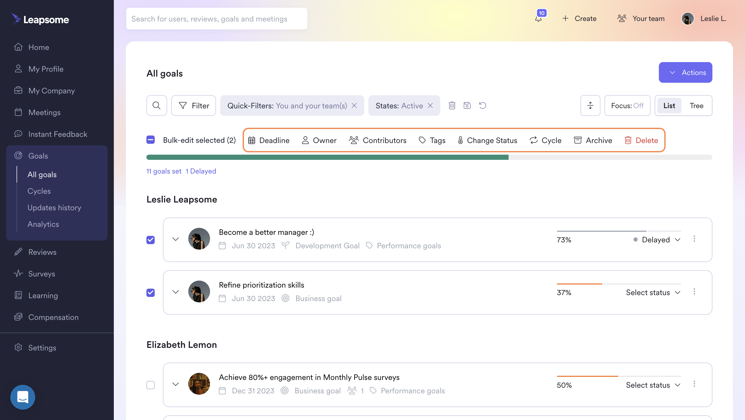Open Cycles under Goals
The height and width of the screenshot is (420, 745).
coord(39,191)
